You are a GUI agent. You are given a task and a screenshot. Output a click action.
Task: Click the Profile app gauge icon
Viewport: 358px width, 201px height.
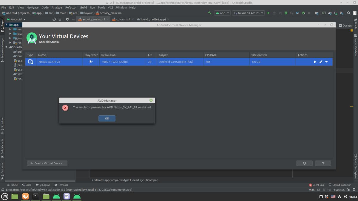[297, 13]
